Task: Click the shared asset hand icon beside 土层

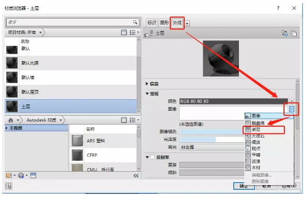Action: 149,34
